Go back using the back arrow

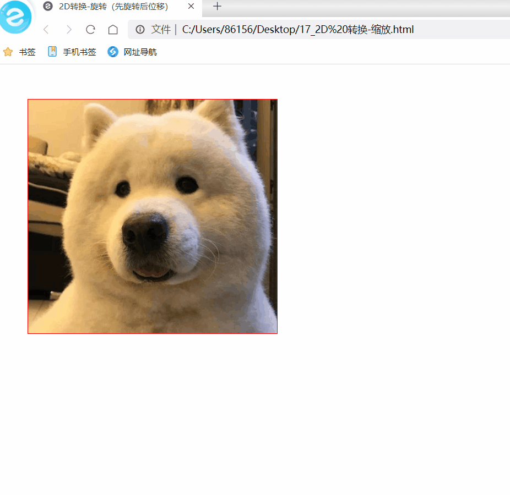pyautogui.click(x=46, y=30)
